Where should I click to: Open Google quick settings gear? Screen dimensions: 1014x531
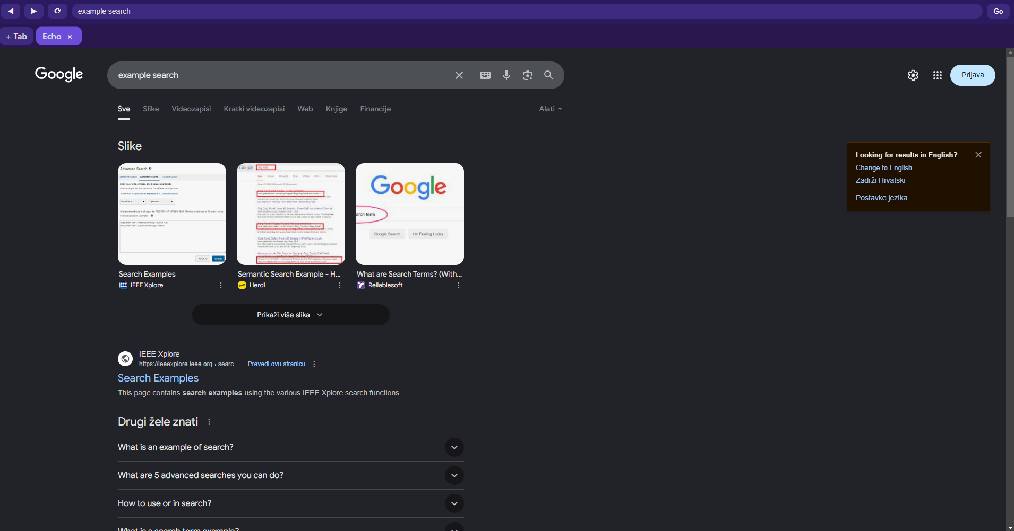(x=913, y=75)
